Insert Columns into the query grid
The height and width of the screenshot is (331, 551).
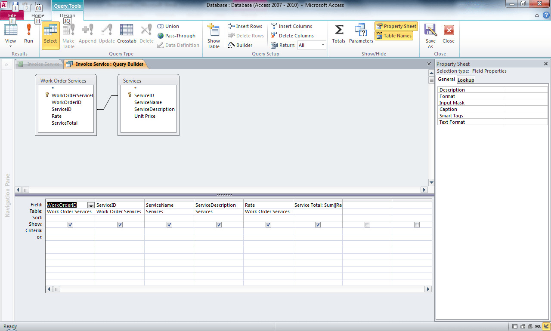[291, 26]
